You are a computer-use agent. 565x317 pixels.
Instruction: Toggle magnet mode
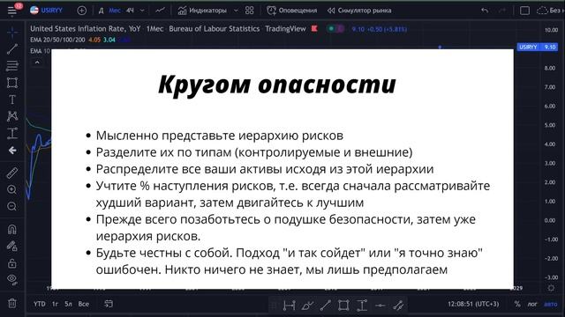(x=12, y=229)
